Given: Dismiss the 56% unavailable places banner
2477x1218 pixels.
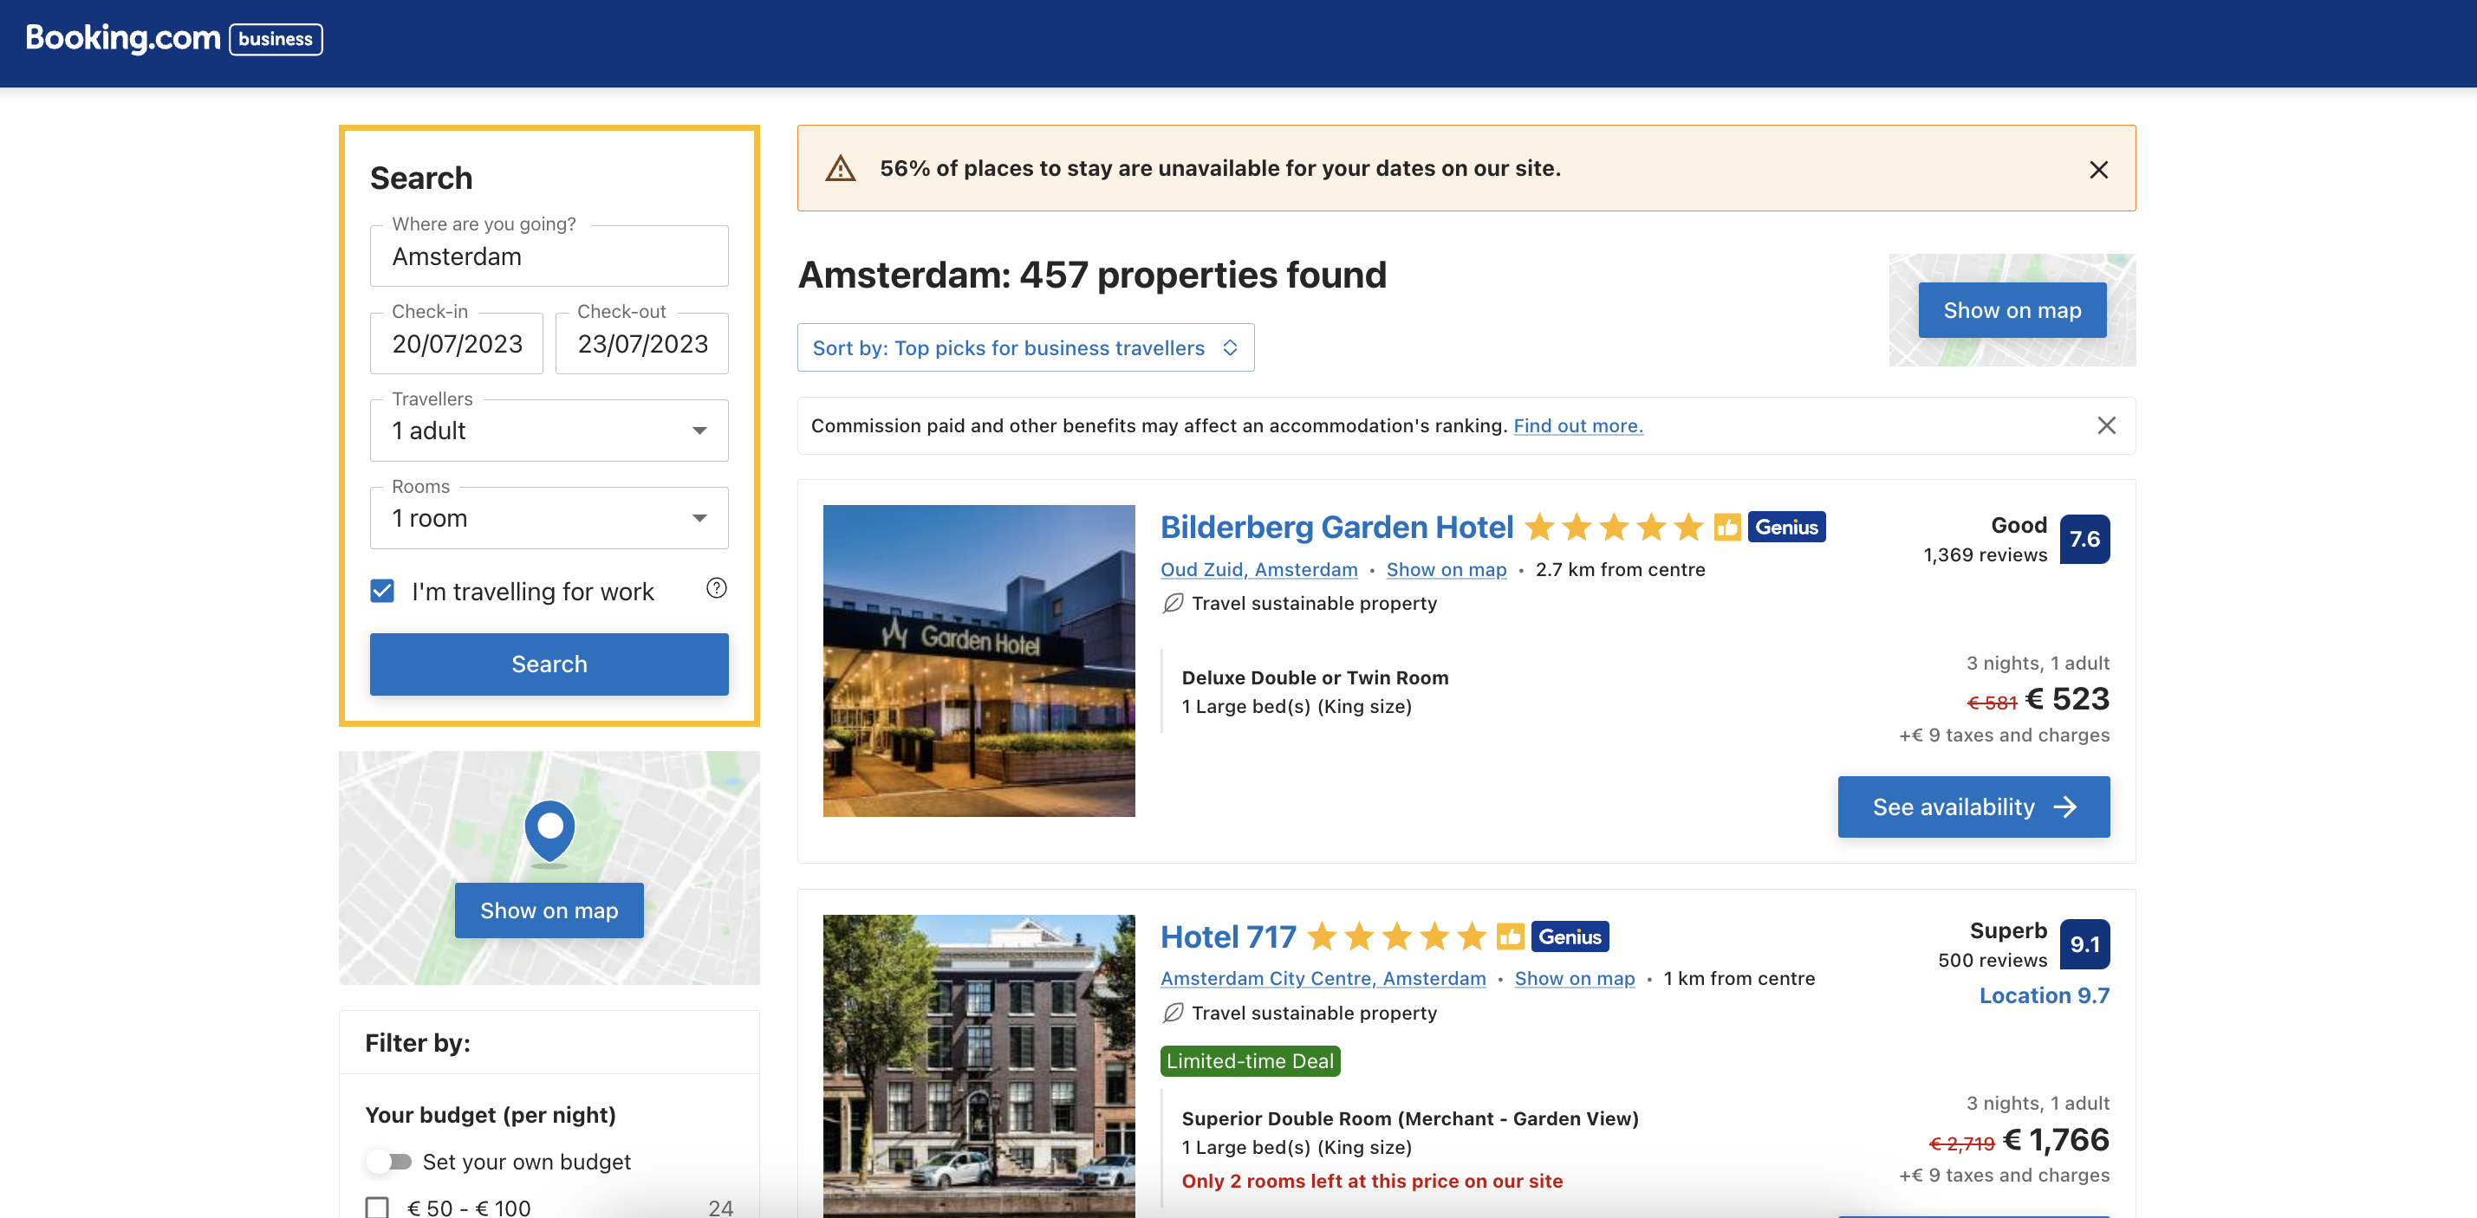Looking at the screenshot, I should [2099, 169].
